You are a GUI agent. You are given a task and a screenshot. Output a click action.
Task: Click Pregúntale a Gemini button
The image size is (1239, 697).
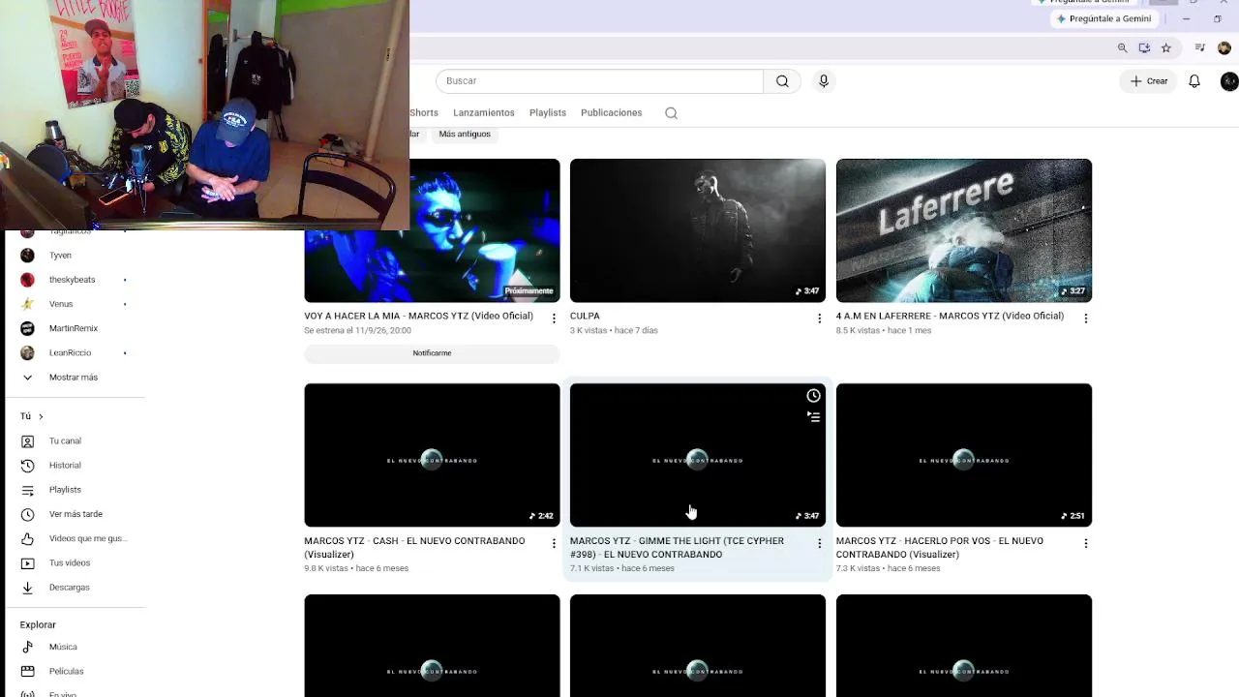pyautogui.click(x=1103, y=18)
